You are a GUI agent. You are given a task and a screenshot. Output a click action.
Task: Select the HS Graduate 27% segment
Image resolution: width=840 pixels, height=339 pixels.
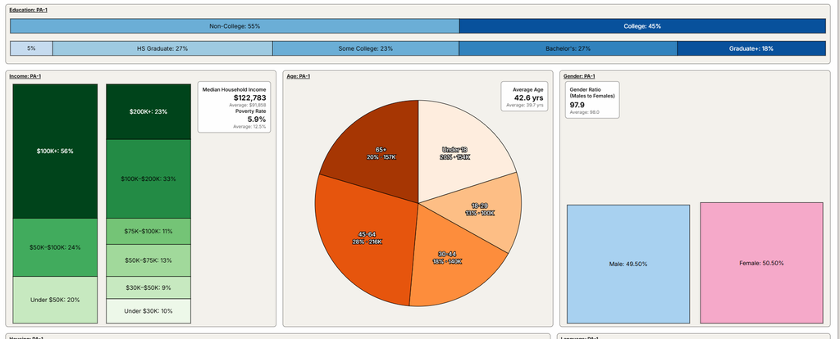(162, 48)
